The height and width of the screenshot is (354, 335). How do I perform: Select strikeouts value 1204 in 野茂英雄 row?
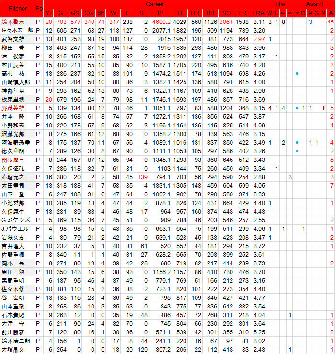click(x=226, y=108)
